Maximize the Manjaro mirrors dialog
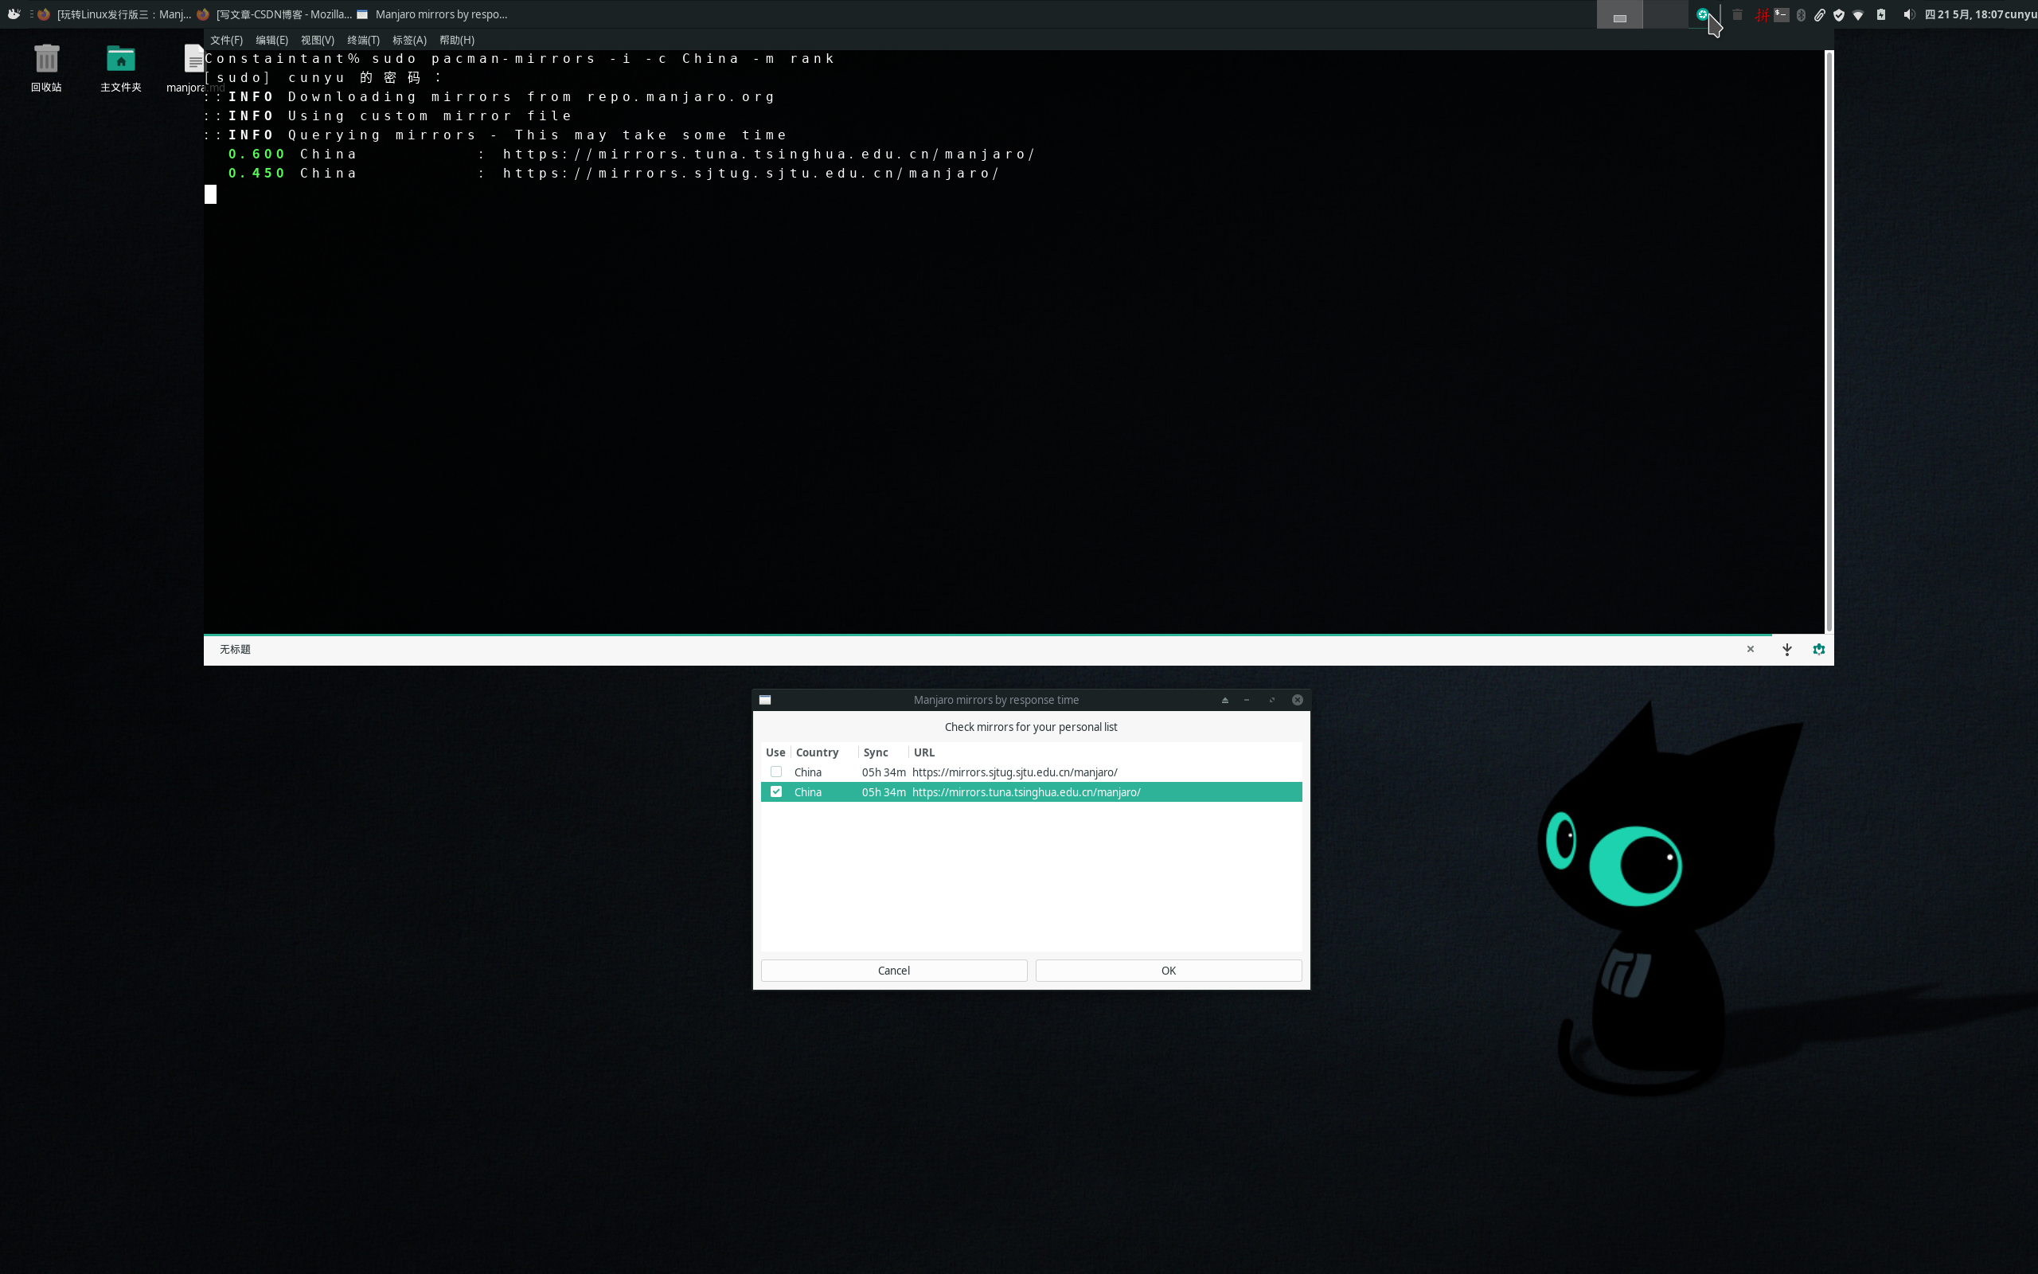 pyautogui.click(x=1271, y=700)
